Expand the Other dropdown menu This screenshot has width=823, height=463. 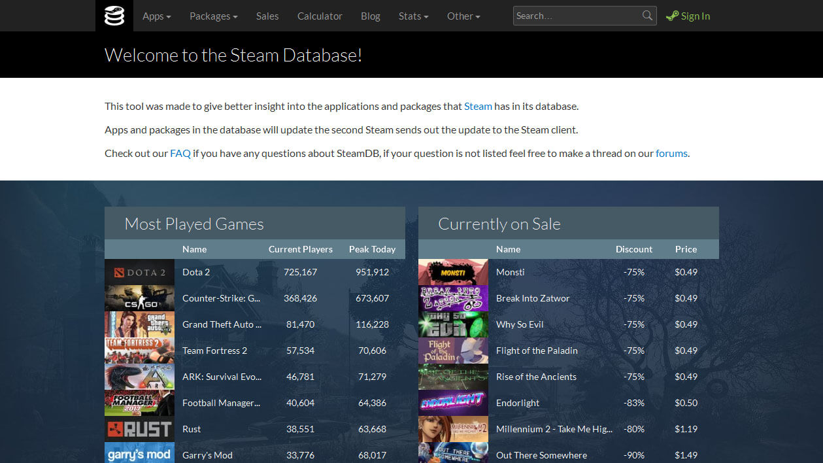[x=463, y=16]
